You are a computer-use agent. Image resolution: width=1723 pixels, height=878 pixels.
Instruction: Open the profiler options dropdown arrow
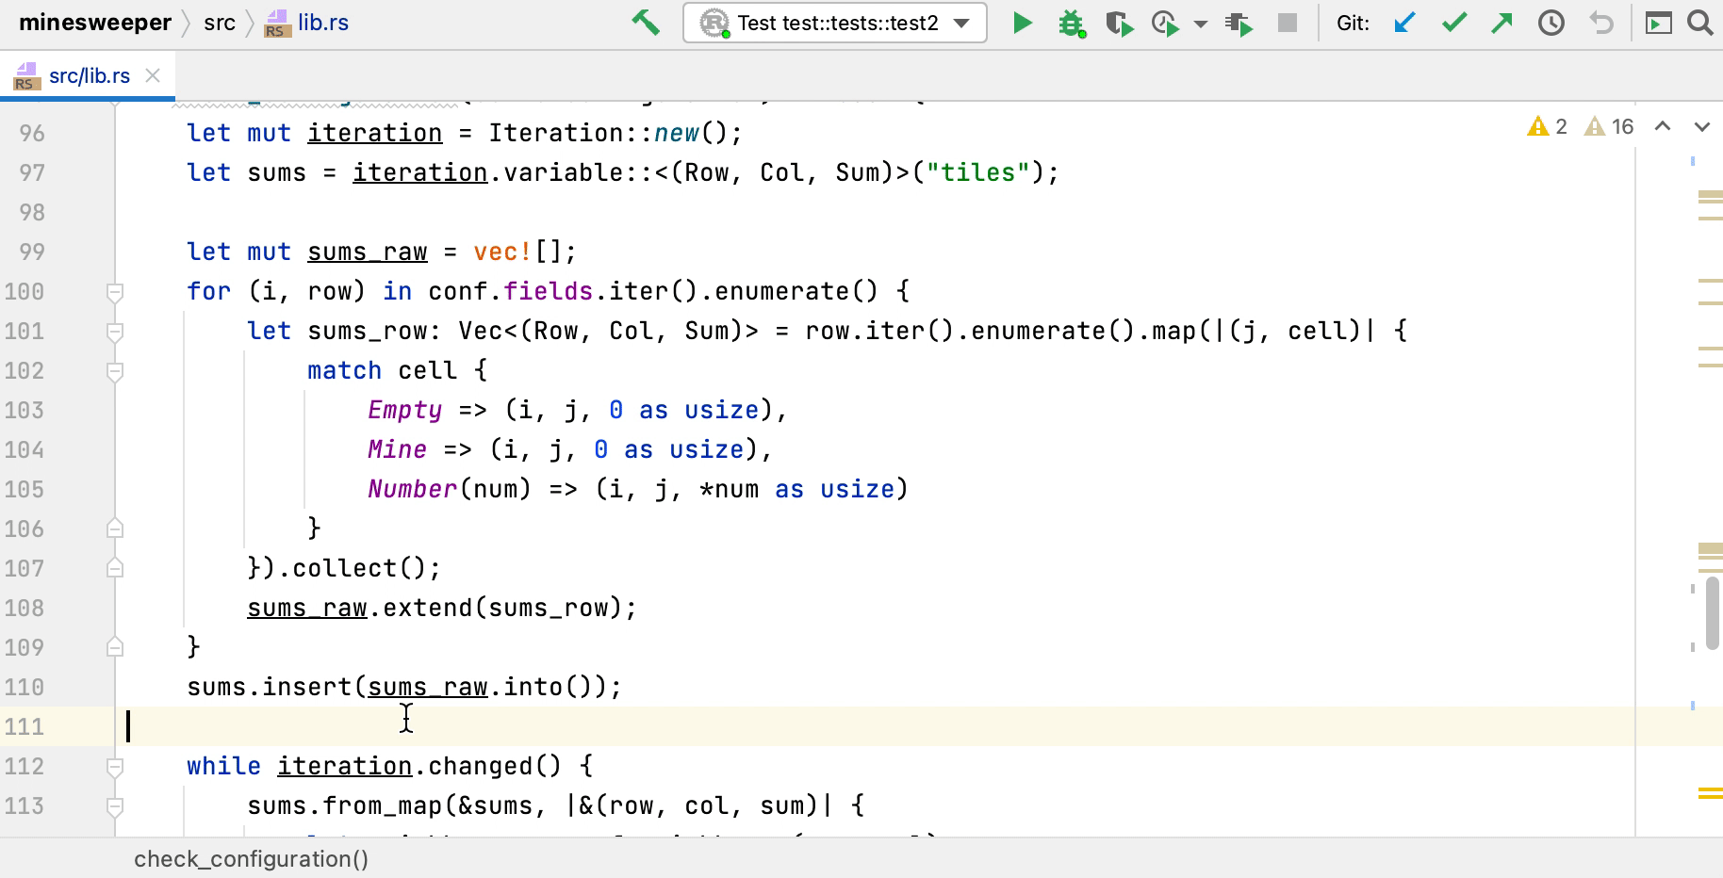coord(1201,24)
